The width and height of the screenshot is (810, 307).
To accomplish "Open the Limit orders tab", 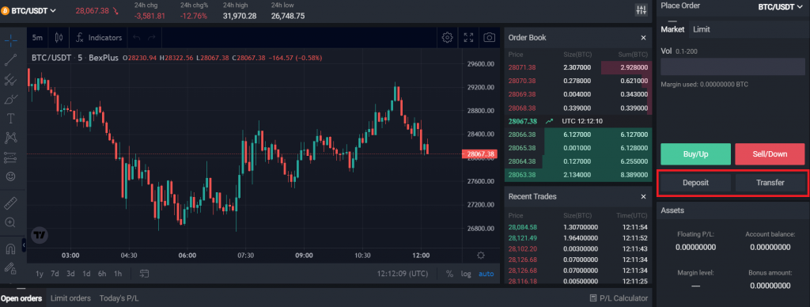I will 70,298.
